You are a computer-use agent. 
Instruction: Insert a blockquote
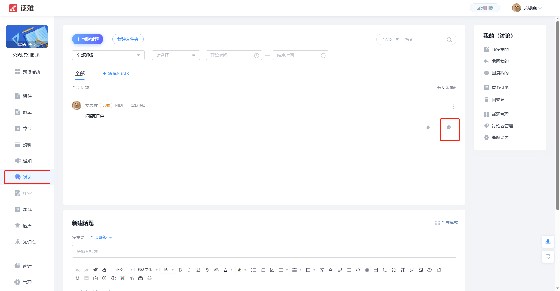click(x=331, y=270)
